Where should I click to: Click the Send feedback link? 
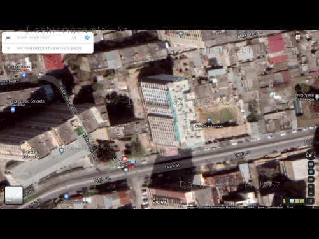pyautogui.click(x=275, y=207)
